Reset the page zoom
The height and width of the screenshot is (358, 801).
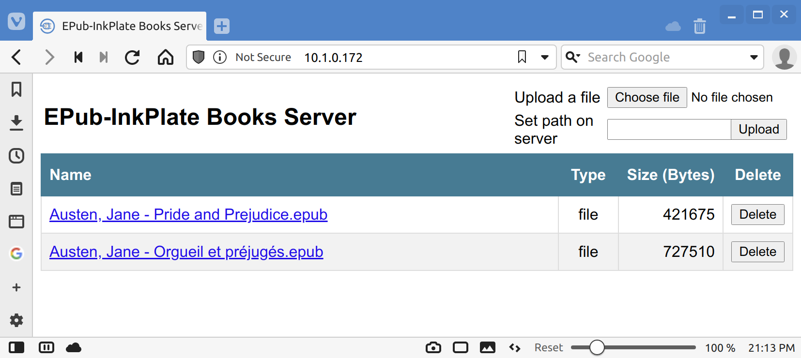click(548, 347)
